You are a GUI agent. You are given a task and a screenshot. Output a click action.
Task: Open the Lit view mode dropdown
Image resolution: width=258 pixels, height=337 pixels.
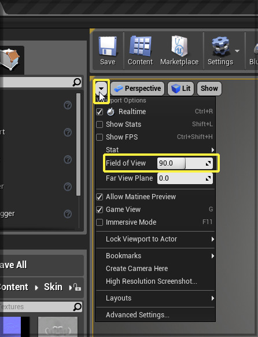pyautogui.click(x=180, y=89)
